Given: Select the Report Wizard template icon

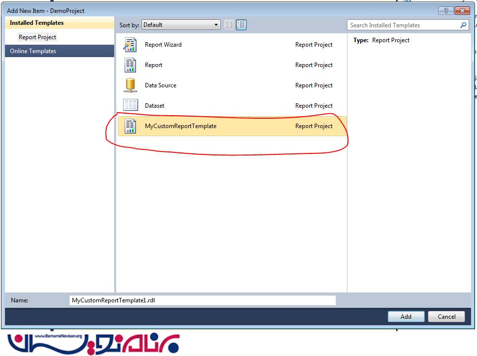Looking at the screenshot, I should point(130,45).
